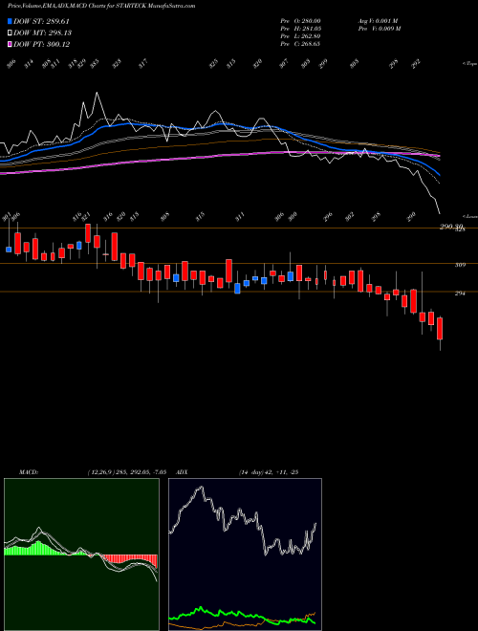Image resolution: width=478 pixels, height=631 pixels.
Task: Click inside the ADX indicator chart
Action: (x=245, y=555)
